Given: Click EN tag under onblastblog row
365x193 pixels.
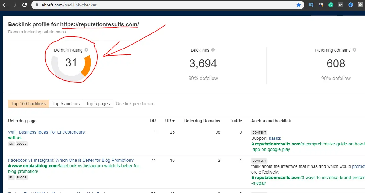Looking at the screenshot, I should 11,178.
